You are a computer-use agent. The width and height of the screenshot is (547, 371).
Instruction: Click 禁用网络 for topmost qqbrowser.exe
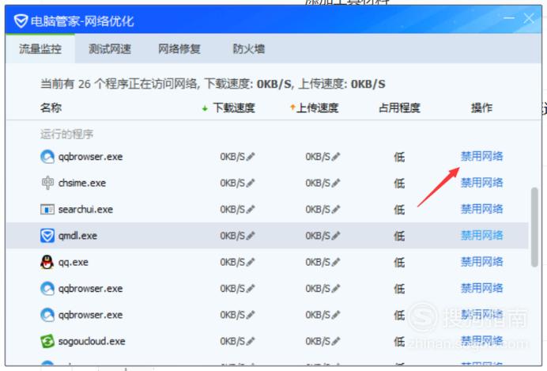[481, 156]
